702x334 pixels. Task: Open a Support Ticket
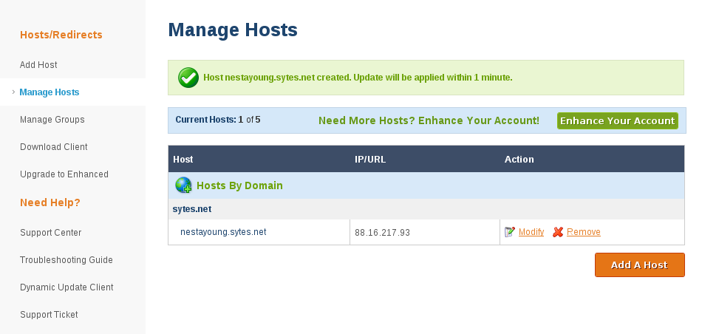click(x=49, y=315)
